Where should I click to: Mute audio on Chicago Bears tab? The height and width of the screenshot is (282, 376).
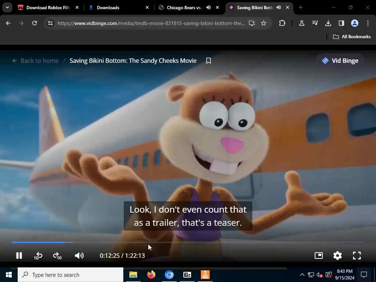point(209,7)
